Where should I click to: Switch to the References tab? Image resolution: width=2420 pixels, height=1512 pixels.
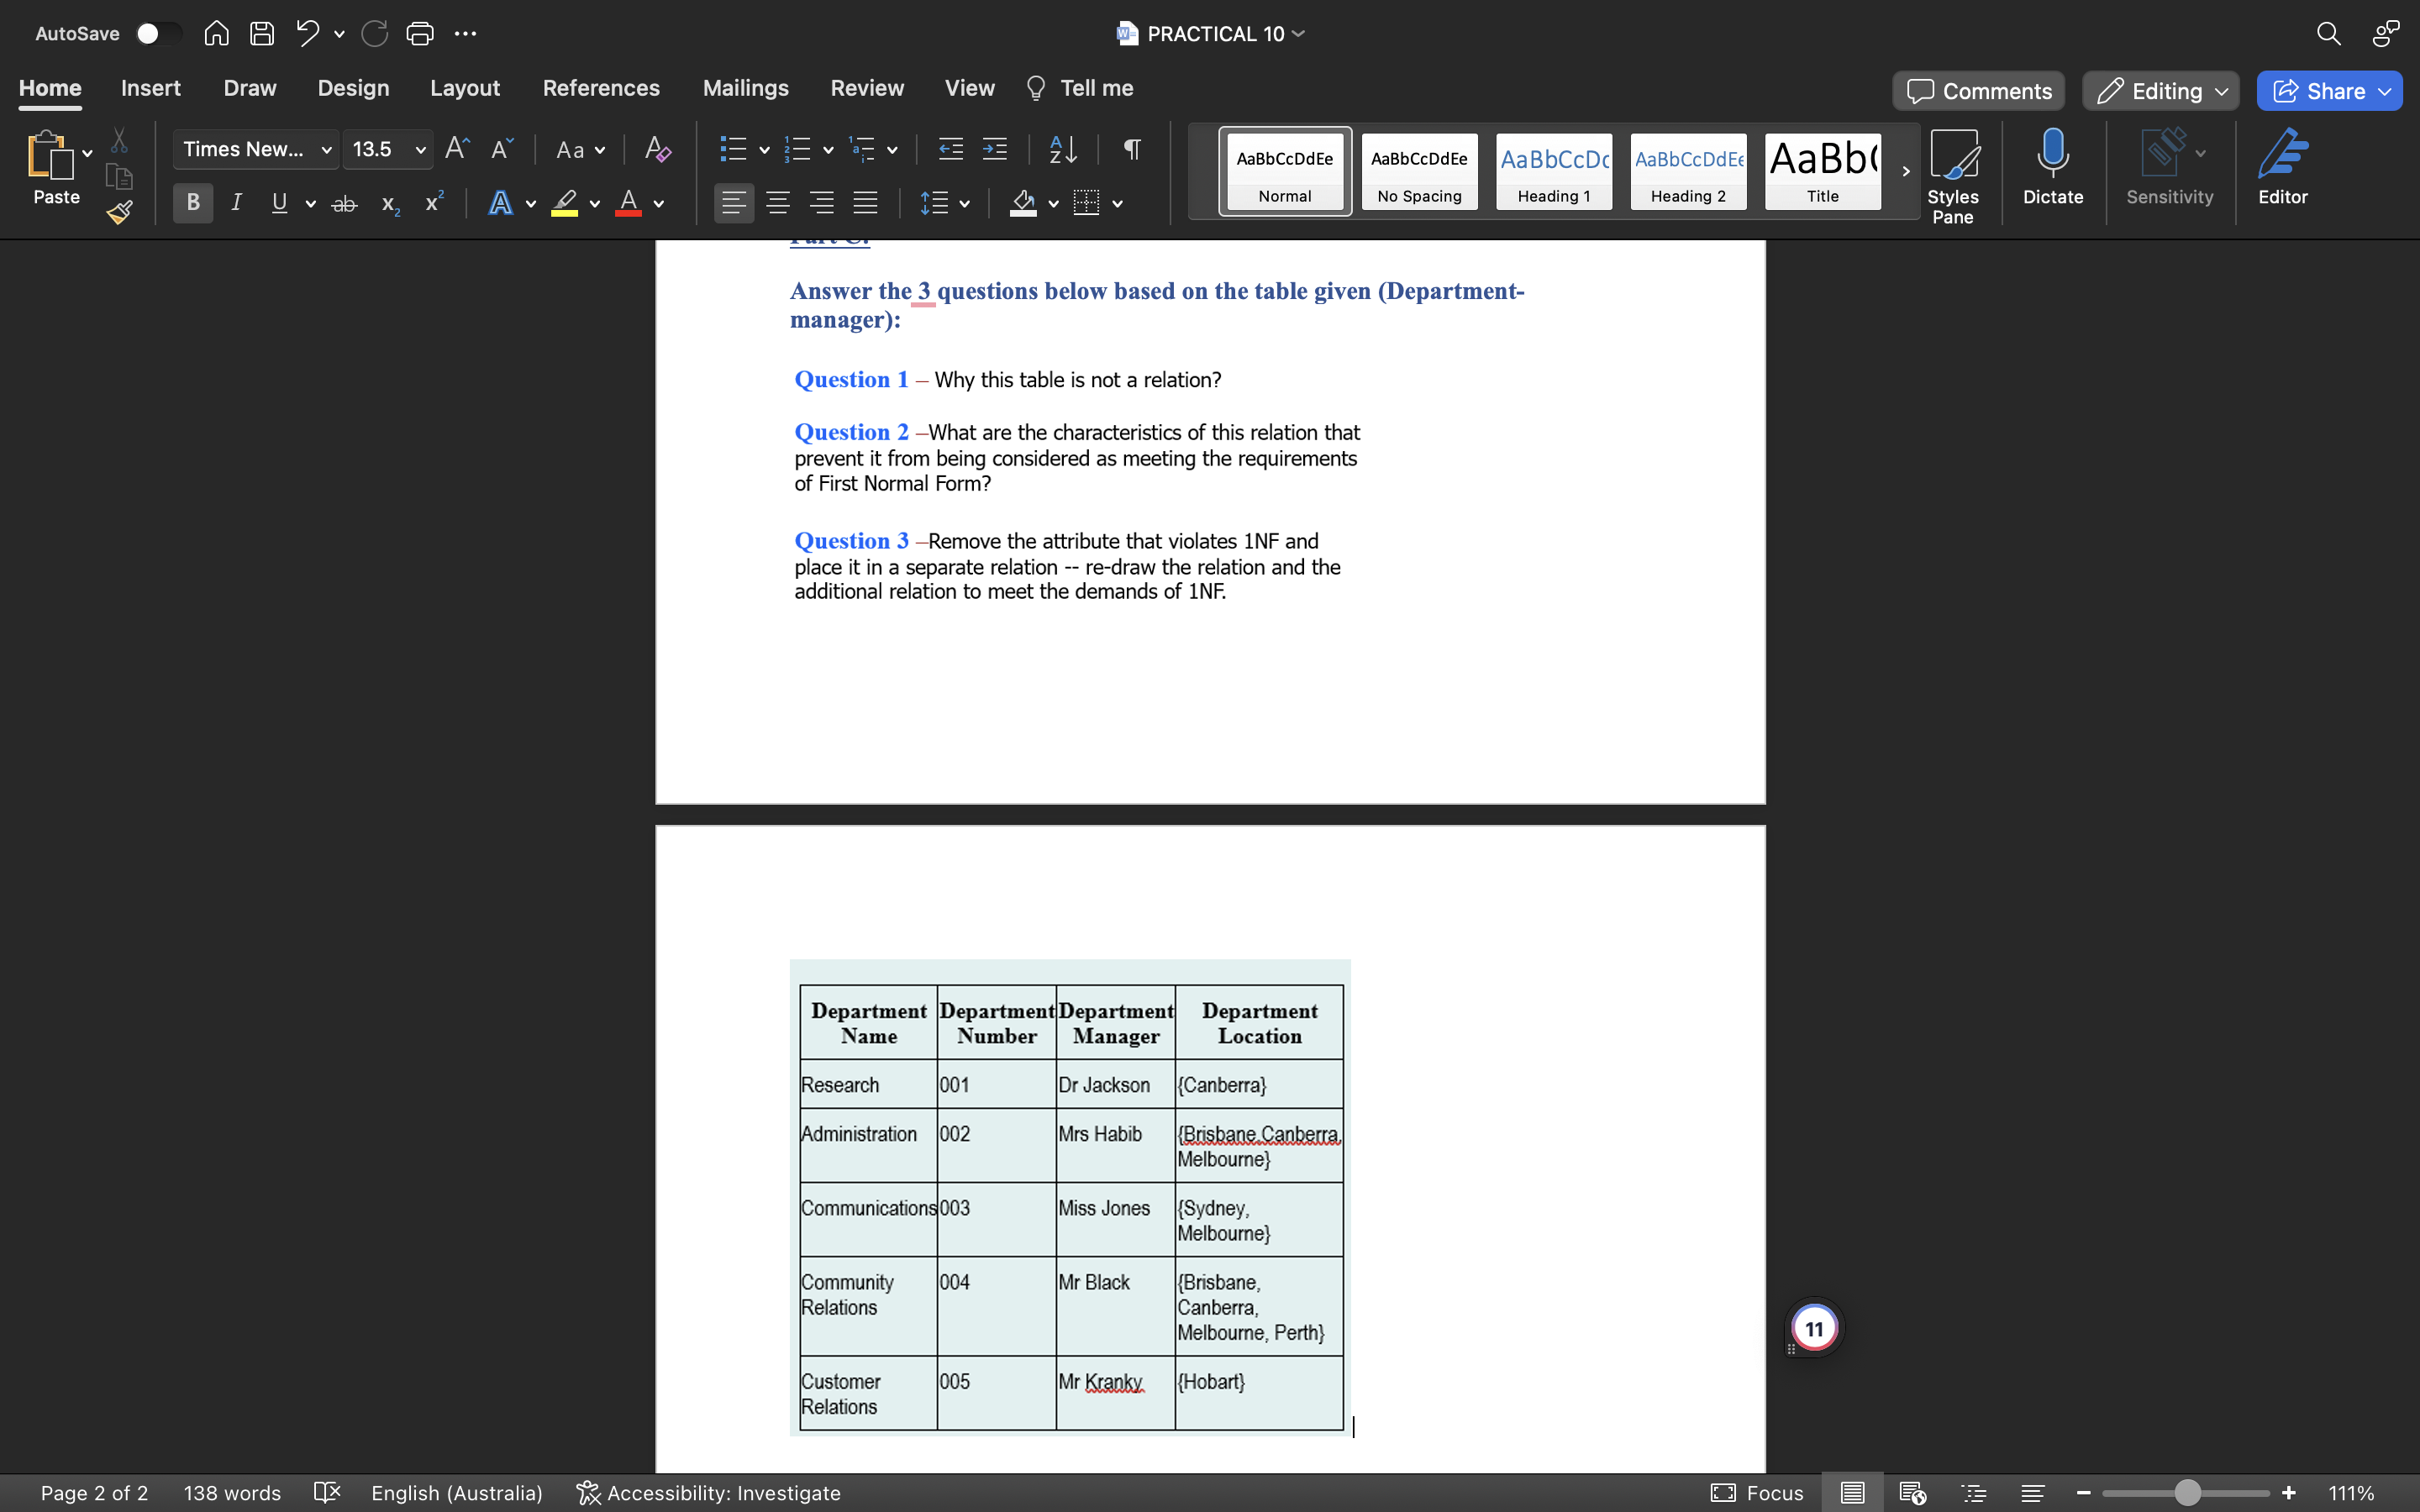pos(601,88)
